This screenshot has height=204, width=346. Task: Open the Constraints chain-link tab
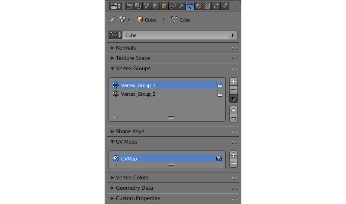(x=173, y=6)
